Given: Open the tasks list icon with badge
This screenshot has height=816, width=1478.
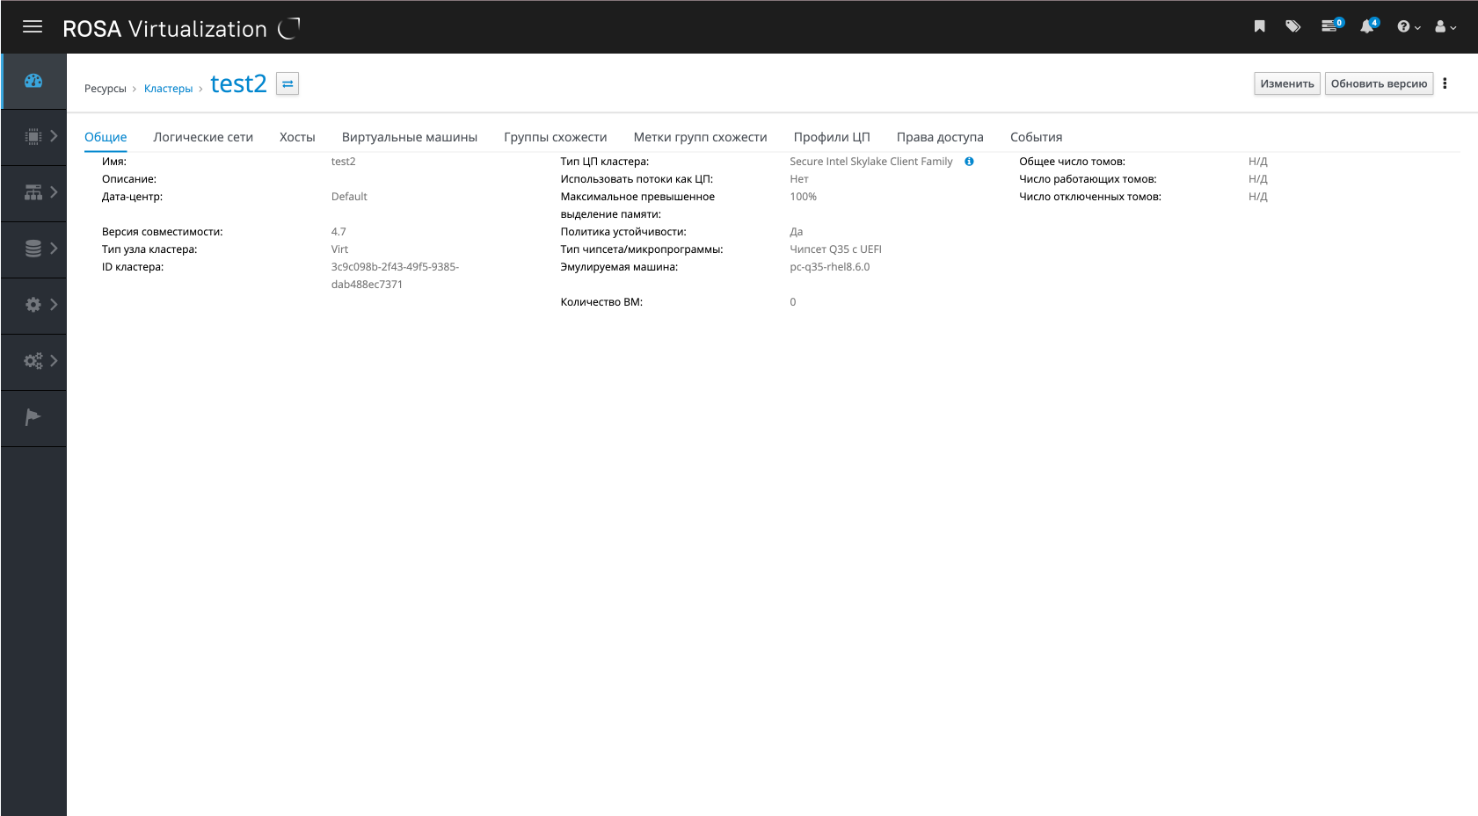Looking at the screenshot, I should (1330, 27).
